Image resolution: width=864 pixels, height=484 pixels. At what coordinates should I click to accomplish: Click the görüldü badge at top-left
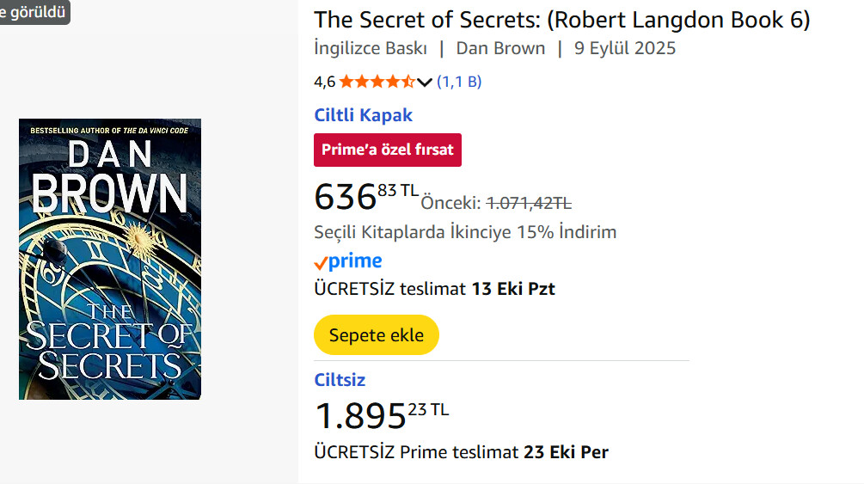coord(33,10)
